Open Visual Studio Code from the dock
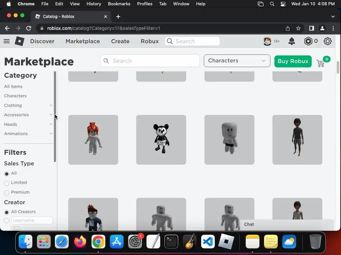Screen dimensions: 341x255 click(x=208, y=241)
